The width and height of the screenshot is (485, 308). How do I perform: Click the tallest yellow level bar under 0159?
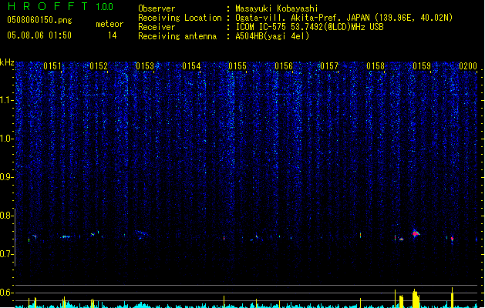click(416, 299)
